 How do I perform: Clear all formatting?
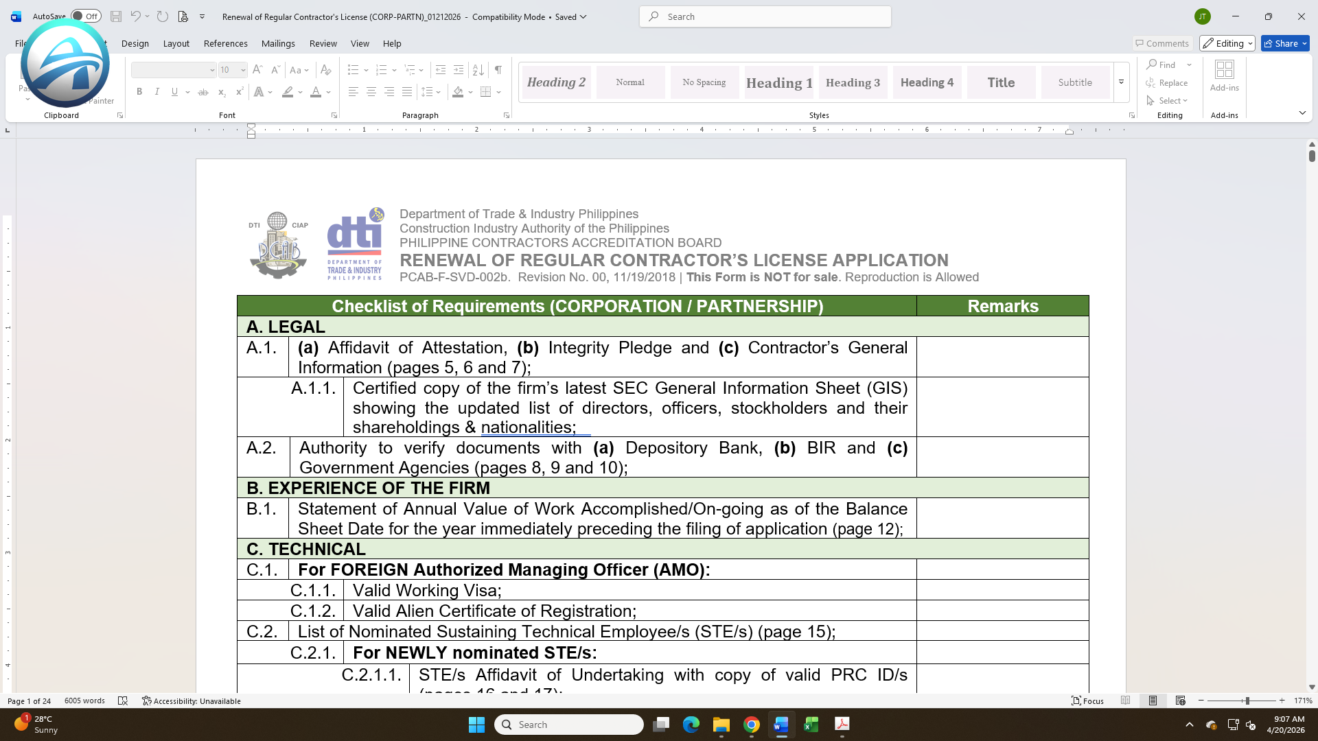click(x=326, y=70)
